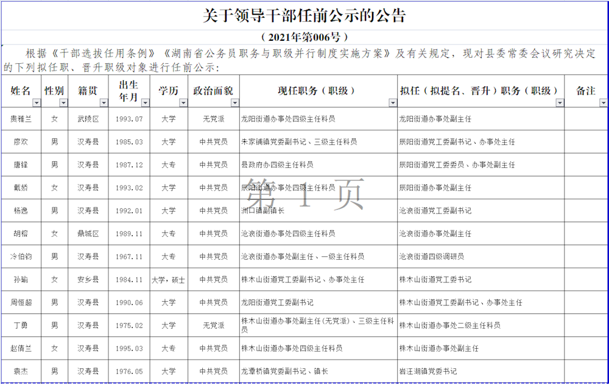This screenshot has width=609, height=384.
Task: Open the 籍贯 column filter dropdown
Action: tap(104, 103)
